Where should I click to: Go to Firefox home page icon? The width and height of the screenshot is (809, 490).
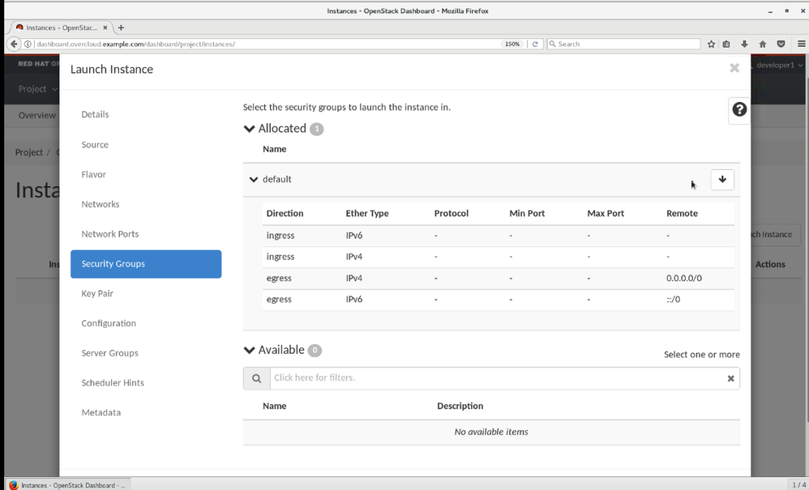pyautogui.click(x=762, y=44)
